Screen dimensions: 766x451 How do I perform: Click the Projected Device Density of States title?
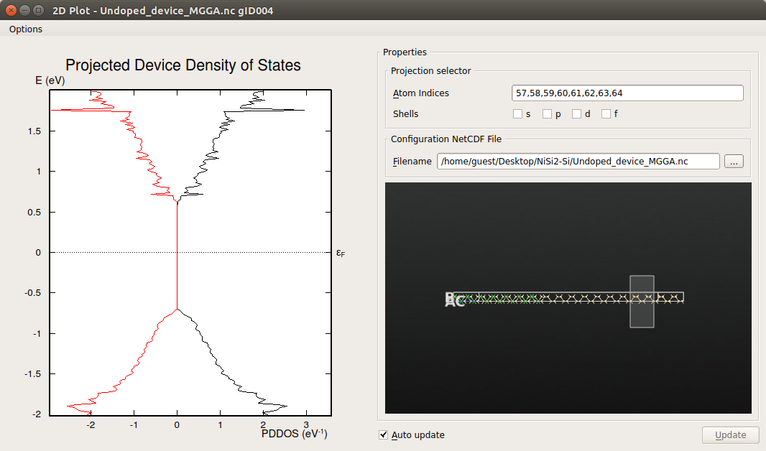pos(183,65)
